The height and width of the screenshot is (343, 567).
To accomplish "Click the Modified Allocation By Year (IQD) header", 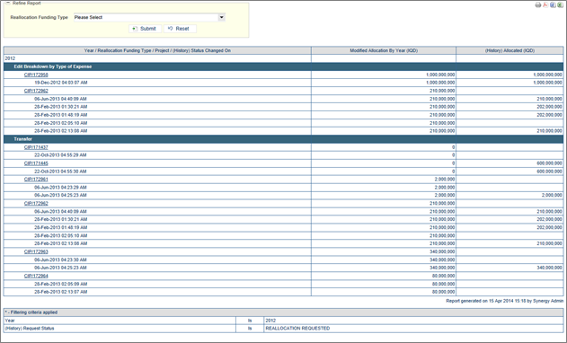I will pyautogui.click(x=384, y=50).
